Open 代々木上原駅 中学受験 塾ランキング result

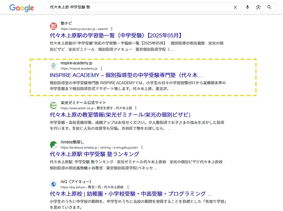coord(94,154)
